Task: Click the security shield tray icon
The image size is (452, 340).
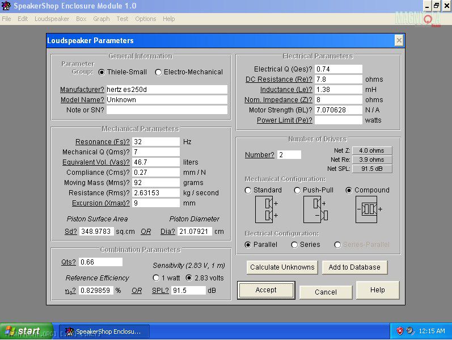Action: tap(400, 331)
